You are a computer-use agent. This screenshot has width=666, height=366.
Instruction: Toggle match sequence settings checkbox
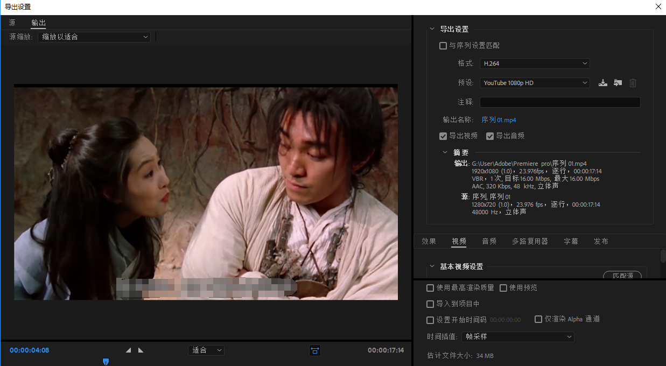coord(443,46)
